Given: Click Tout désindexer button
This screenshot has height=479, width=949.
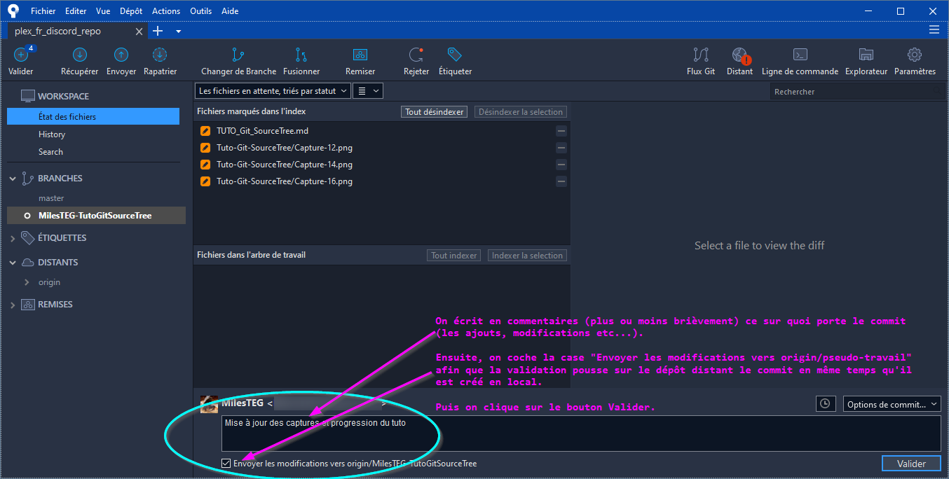Looking at the screenshot, I should (435, 112).
